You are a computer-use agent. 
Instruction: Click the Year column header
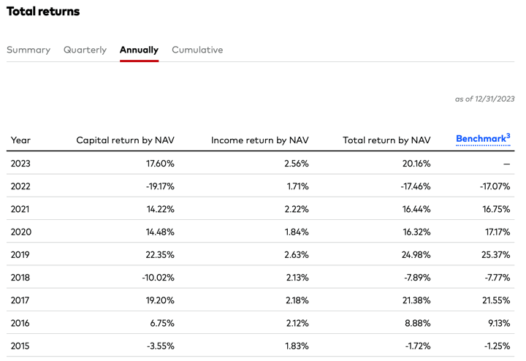tap(21, 140)
